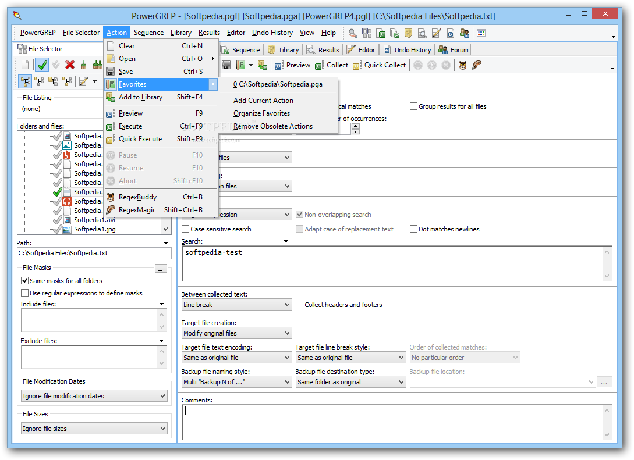Click the Preview button in Action toolbar
Image resolution: width=634 pixels, height=460 pixels.
(x=293, y=65)
